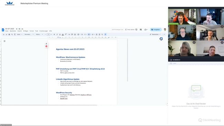Run spell check from toolbar
This screenshot has height=126, width=224.
(12, 34)
